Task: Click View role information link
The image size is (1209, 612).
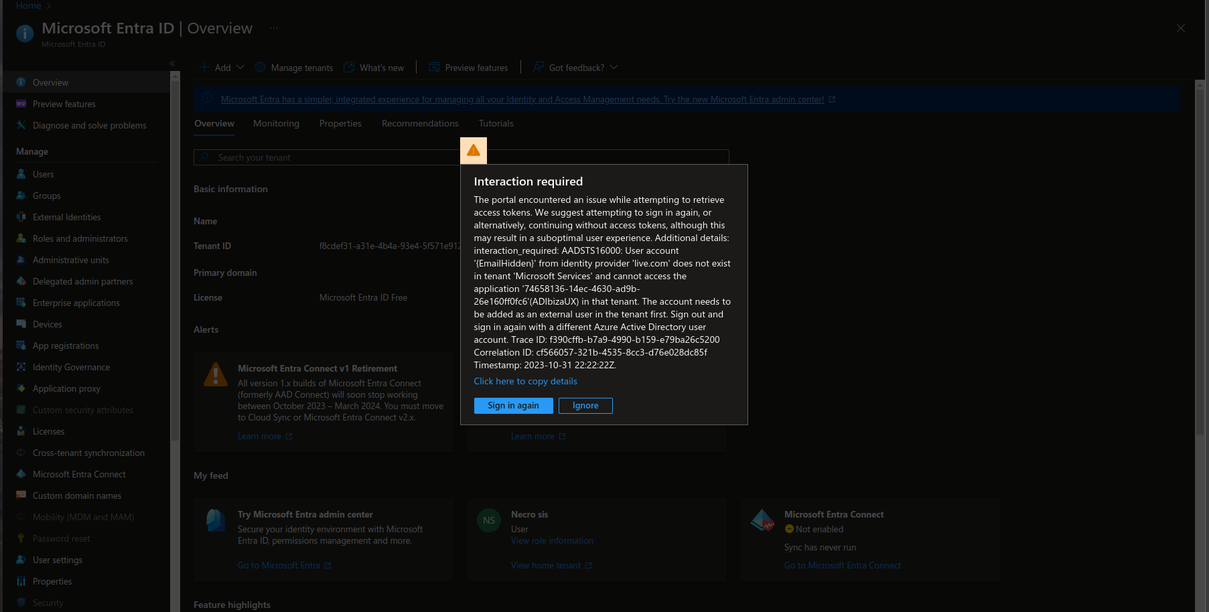Action: point(552,541)
